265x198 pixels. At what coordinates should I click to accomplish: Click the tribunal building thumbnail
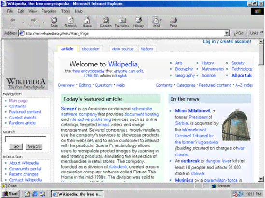236,125
